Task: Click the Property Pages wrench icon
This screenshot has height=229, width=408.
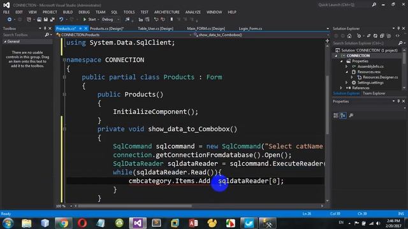Action: (351, 115)
